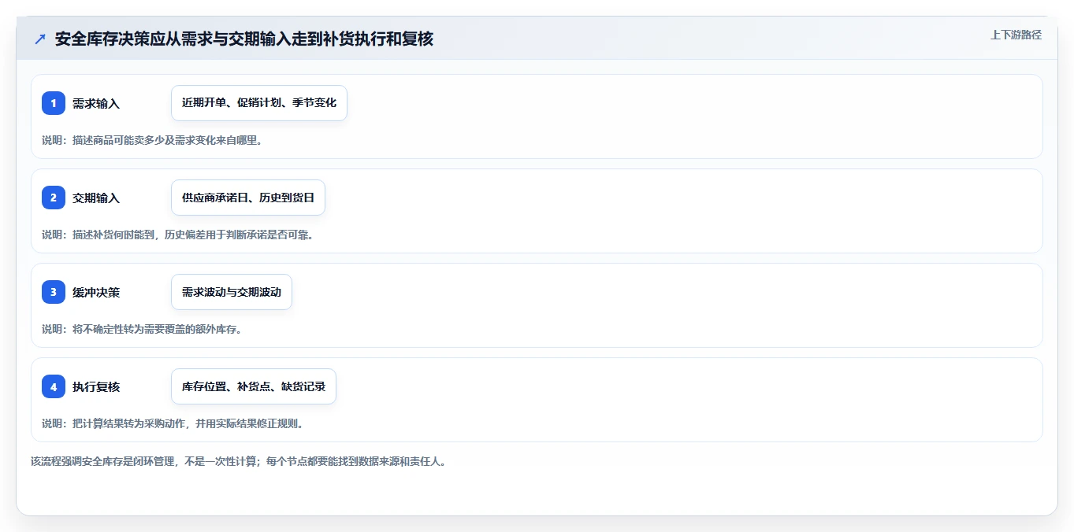Click the 供应商承诺日、历史到货日 chip
The image size is (1074, 532).
(248, 198)
